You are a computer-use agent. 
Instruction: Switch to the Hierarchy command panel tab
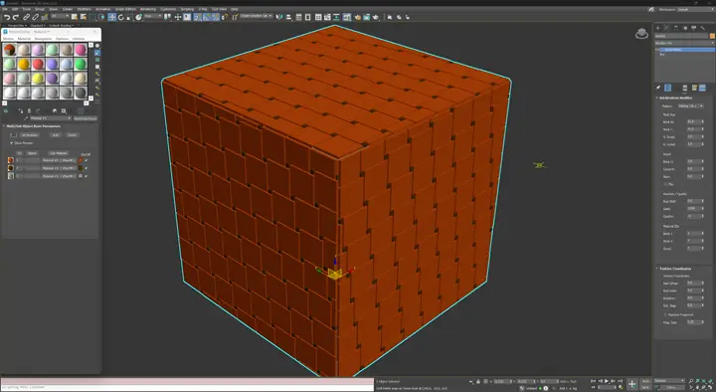pyautogui.click(x=676, y=28)
